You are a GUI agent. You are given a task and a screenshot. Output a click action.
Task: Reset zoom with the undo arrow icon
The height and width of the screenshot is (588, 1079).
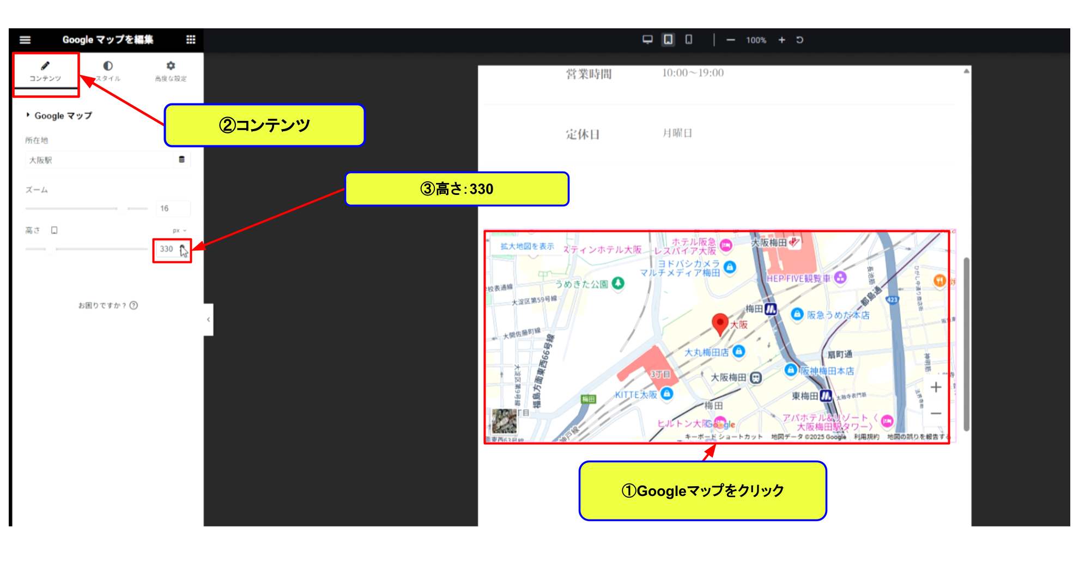(799, 40)
